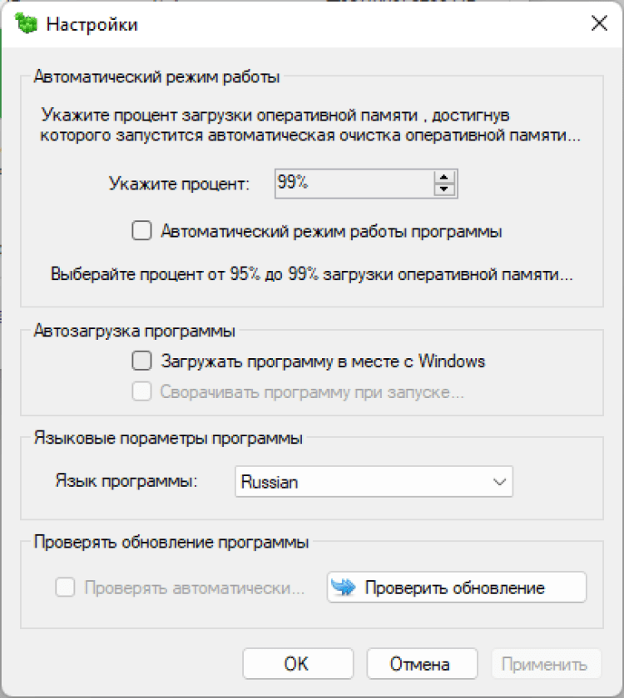
Task: Close the Настройки dialog window
Action: 598,23
